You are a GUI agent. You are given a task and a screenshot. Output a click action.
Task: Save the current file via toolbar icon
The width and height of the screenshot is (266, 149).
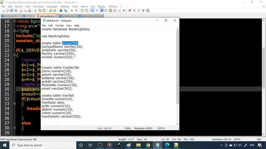11,10
